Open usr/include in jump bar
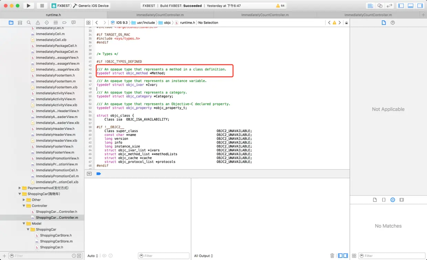This screenshot has height=260, width=427. (144, 23)
